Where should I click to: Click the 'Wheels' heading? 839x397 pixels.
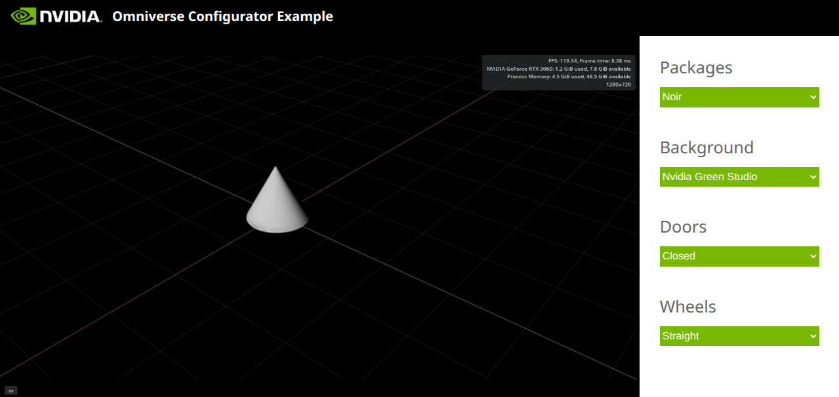tap(687, 307)
